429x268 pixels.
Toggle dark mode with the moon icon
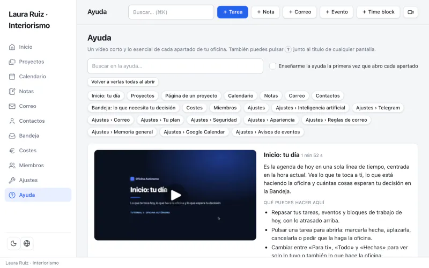pos(13,243)
